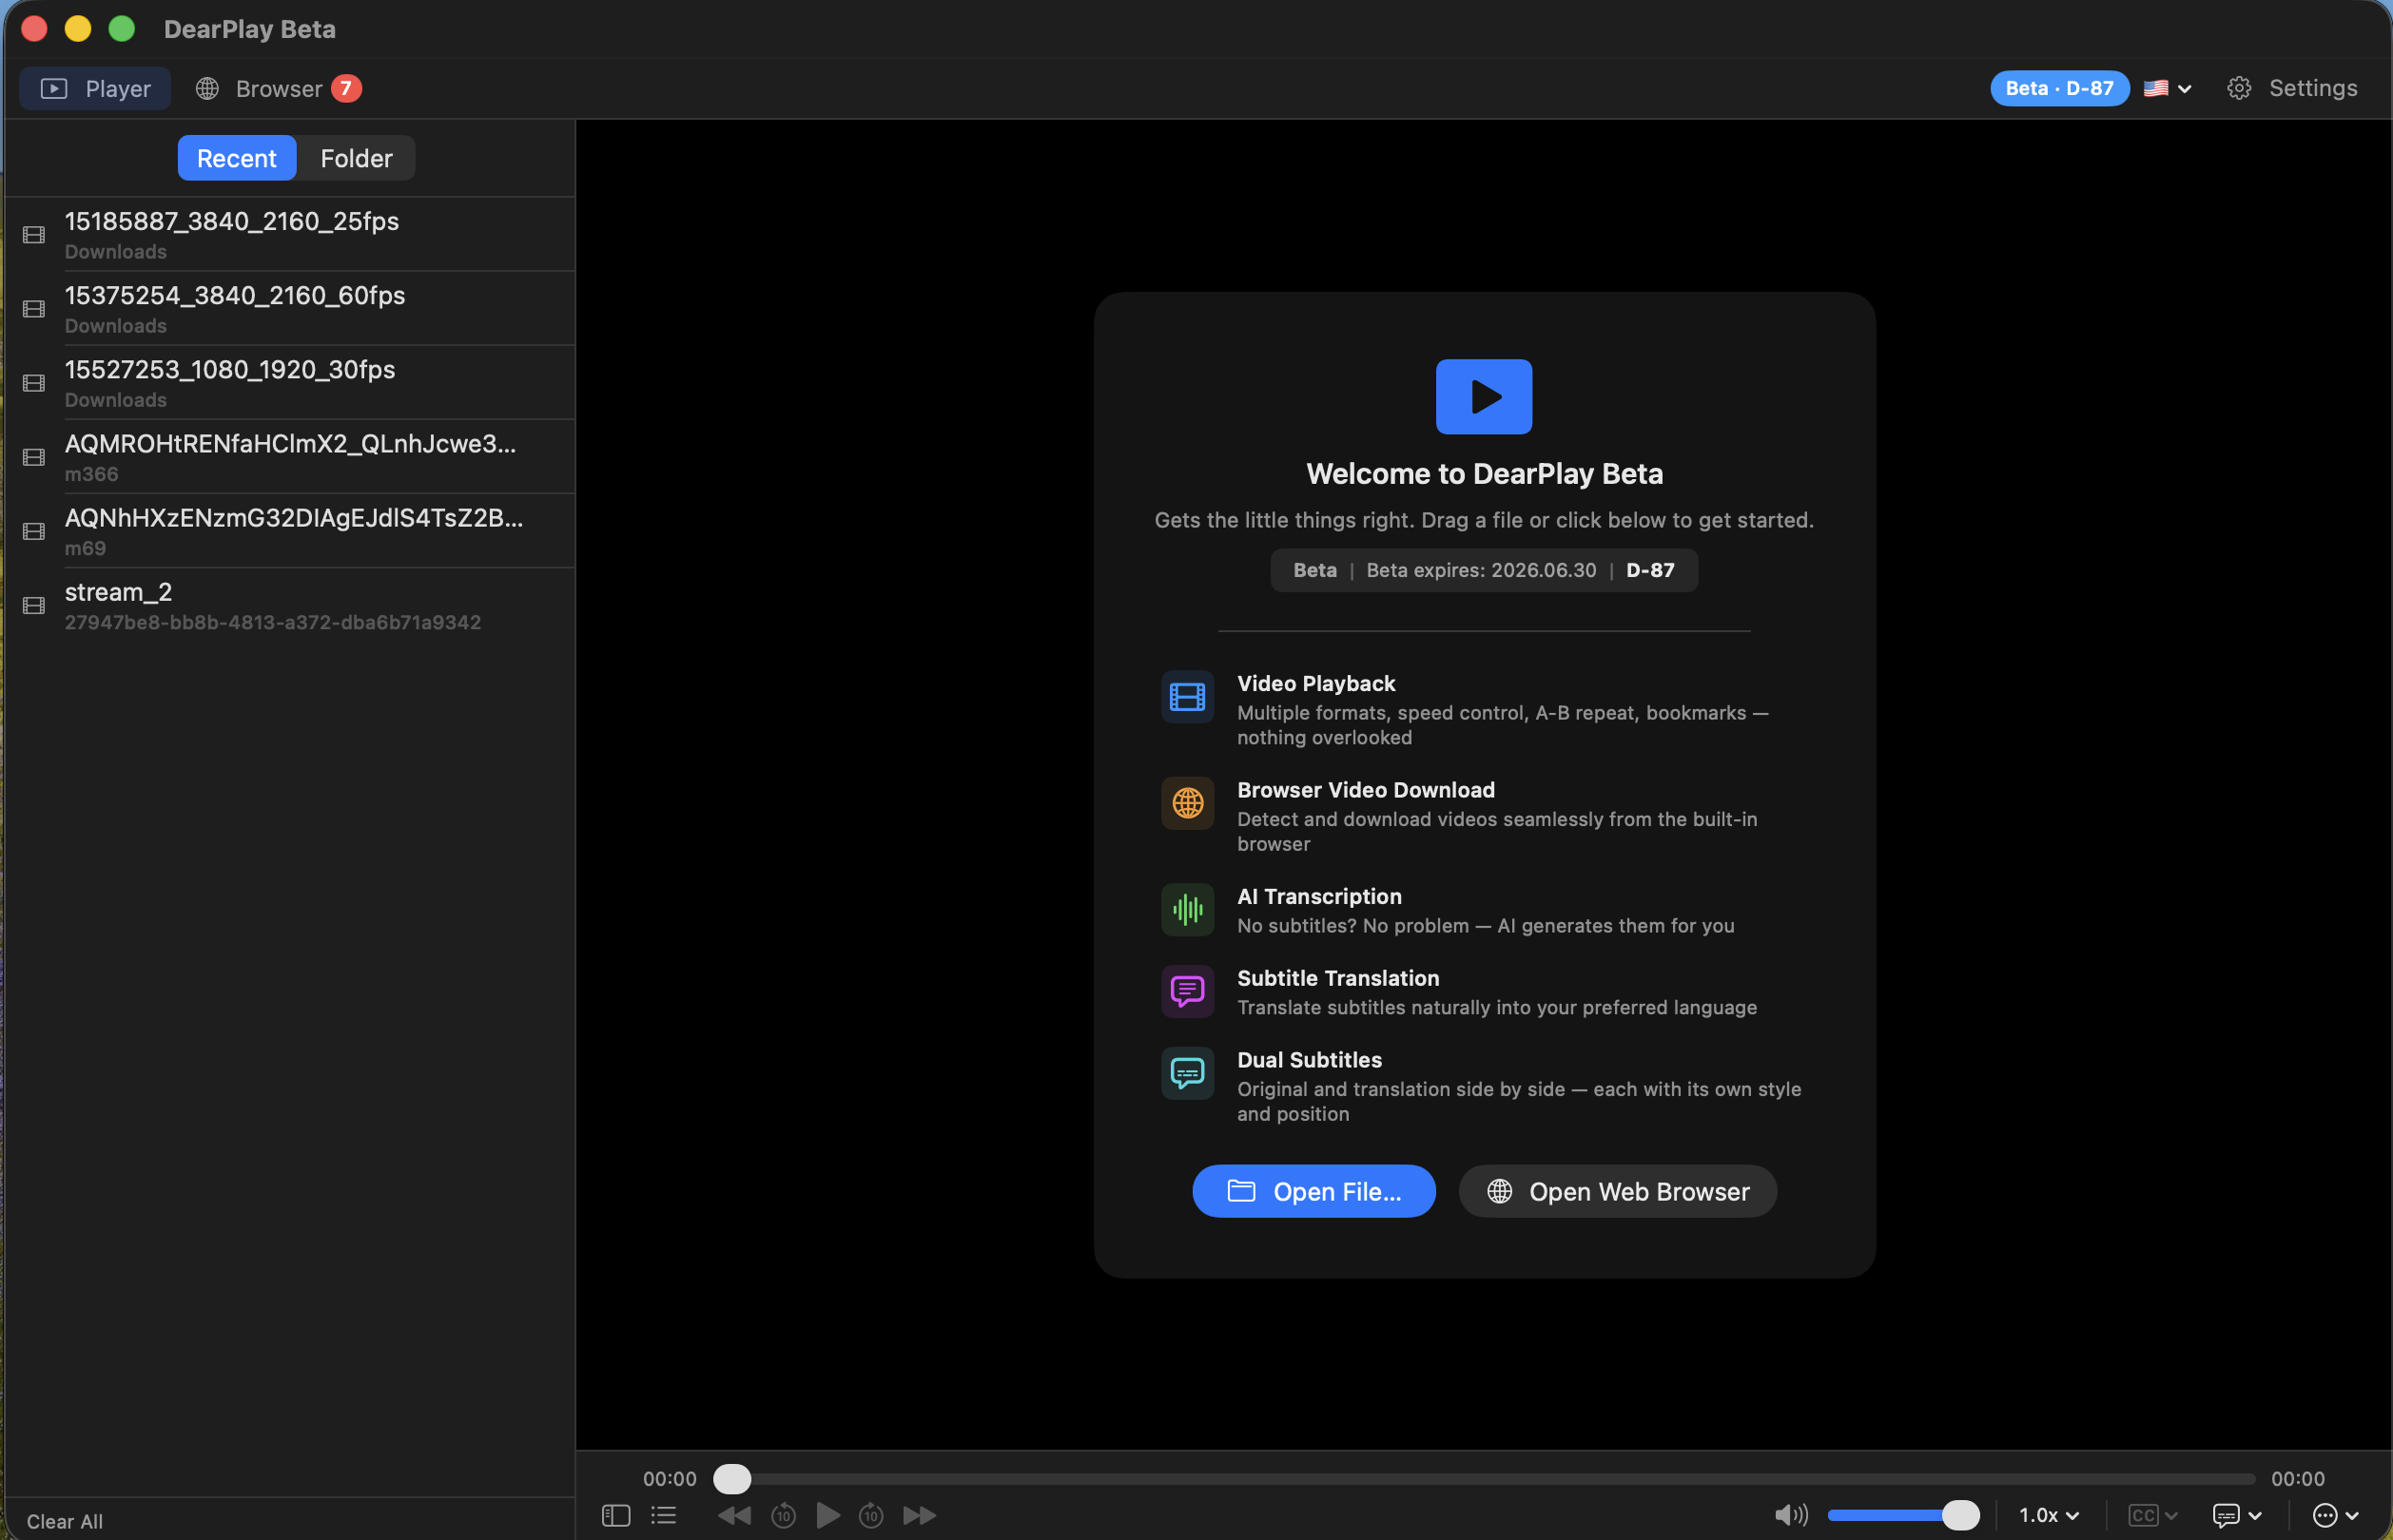2393x1540 pixels.
Task: Open the language flag dropdown
Action: (x=2168, y=88)
